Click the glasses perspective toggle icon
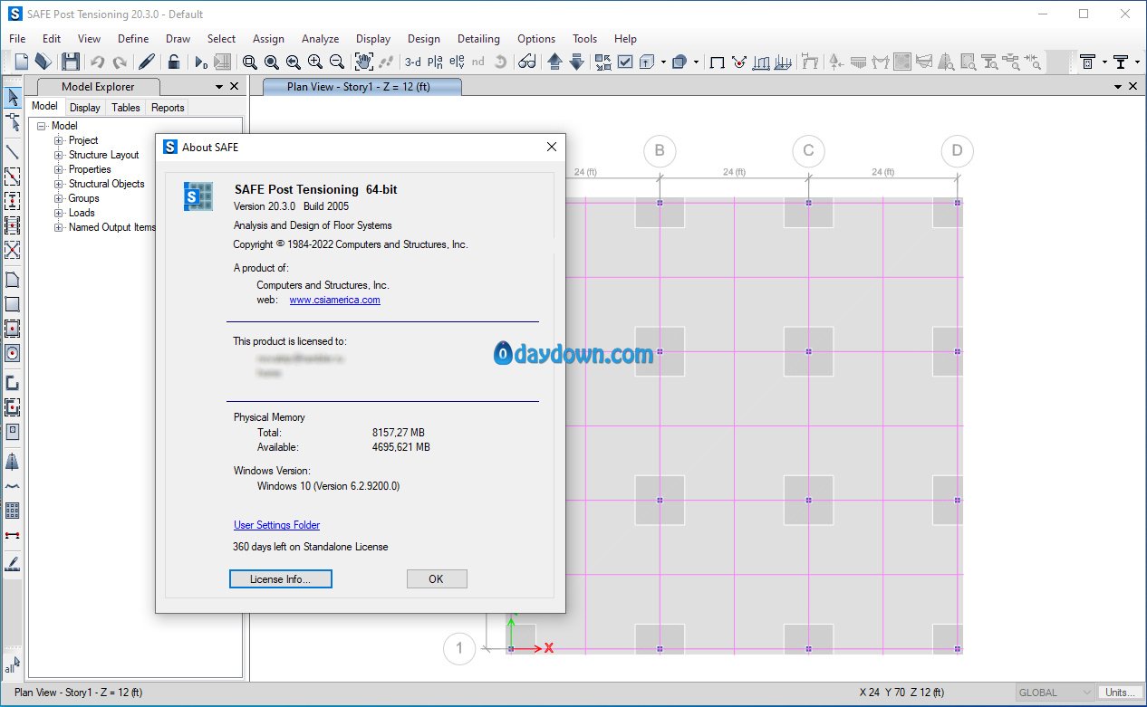 [x=526, y=62]
